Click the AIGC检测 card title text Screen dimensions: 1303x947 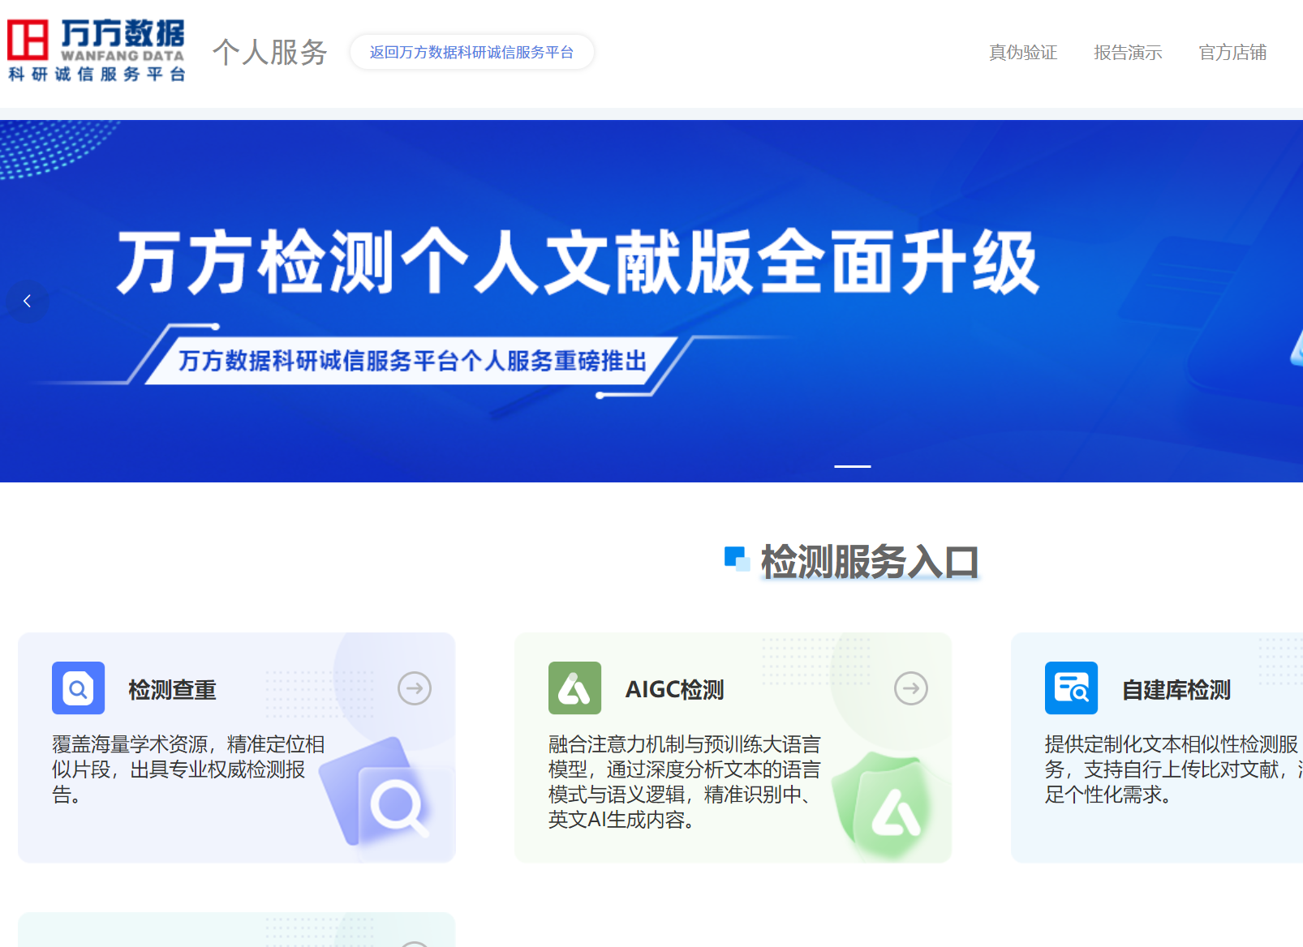(674, 689)
